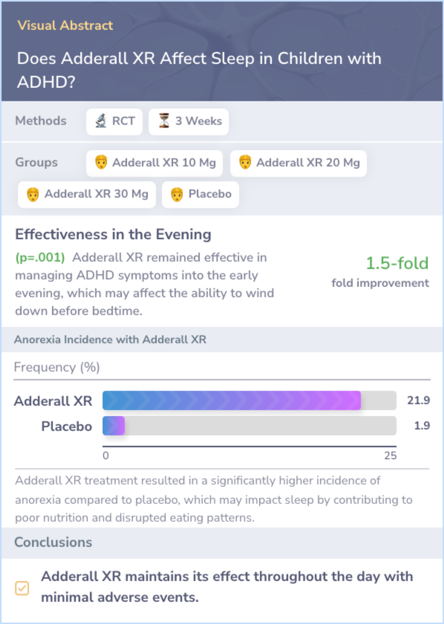This screenshot has width=444, height=624.
Task: Open the Conclusions section header
Action: coord(222,543)
